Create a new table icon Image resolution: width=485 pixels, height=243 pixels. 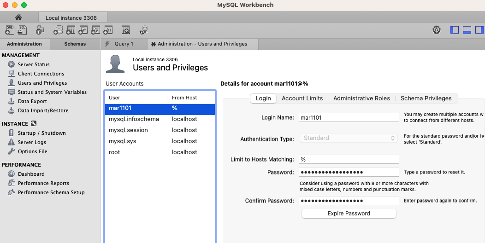click(71, 30)
